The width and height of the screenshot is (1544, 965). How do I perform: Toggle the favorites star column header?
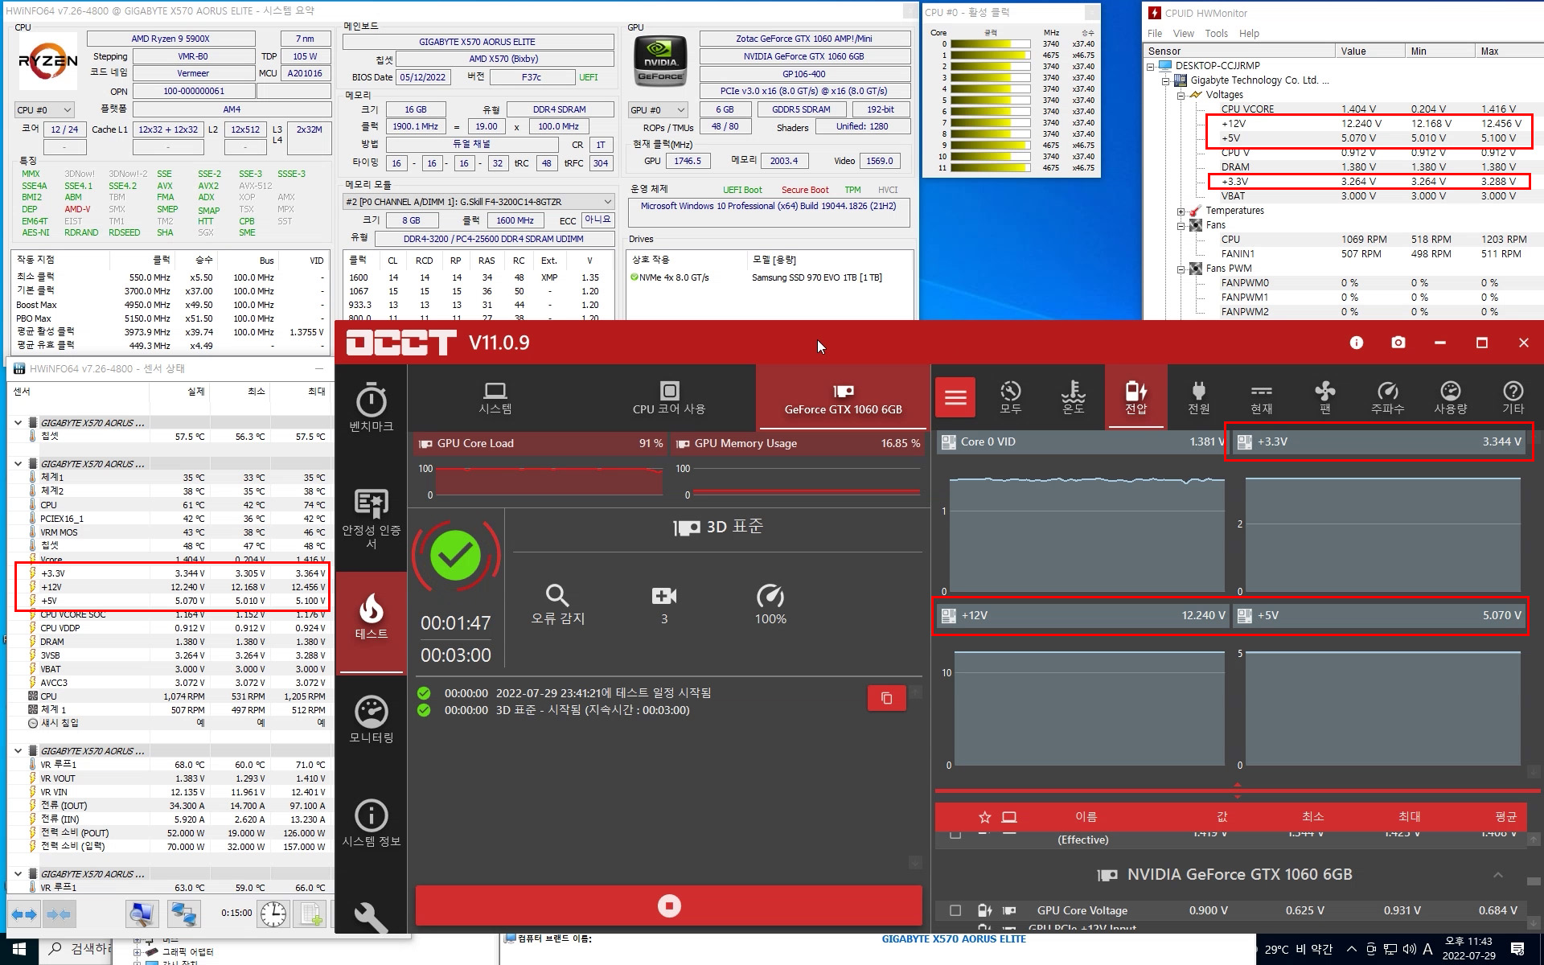984,817
